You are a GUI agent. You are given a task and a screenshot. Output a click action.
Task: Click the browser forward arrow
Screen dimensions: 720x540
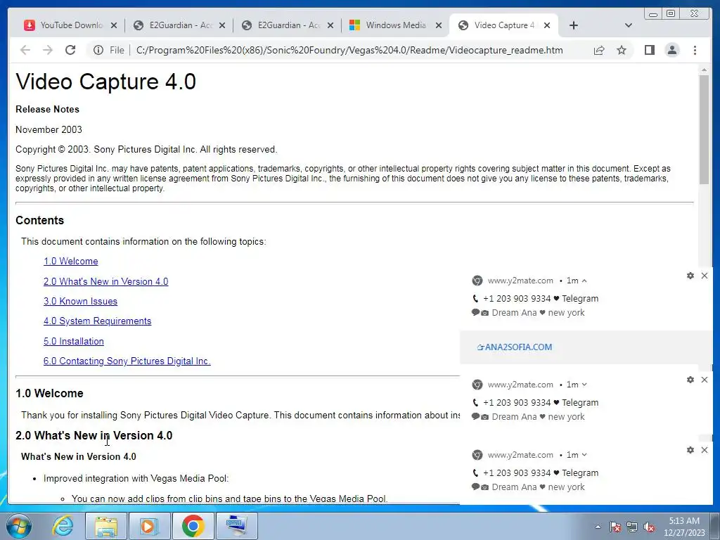(48, 50)
